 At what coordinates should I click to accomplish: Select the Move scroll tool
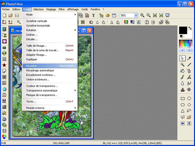click(x=189, y=89)
